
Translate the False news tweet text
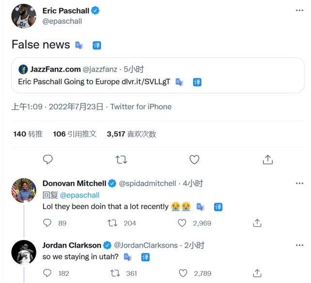pos(97,45)
